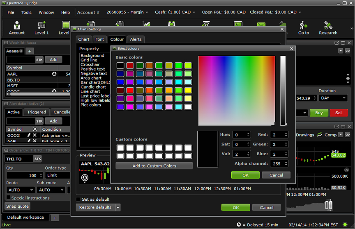The image size is (355, 229).
Task: Click the brightness value slider bar
Action: tap(283, 91)
